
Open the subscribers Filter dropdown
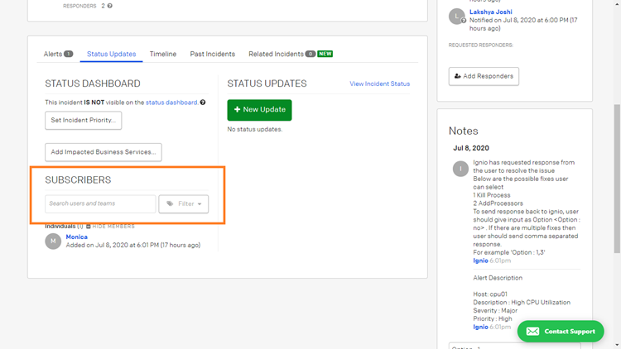click(x=184, y=203)
